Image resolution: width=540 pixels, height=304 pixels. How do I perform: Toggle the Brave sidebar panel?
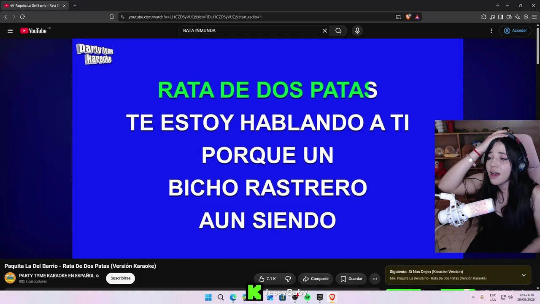click(x=500, y=17)
